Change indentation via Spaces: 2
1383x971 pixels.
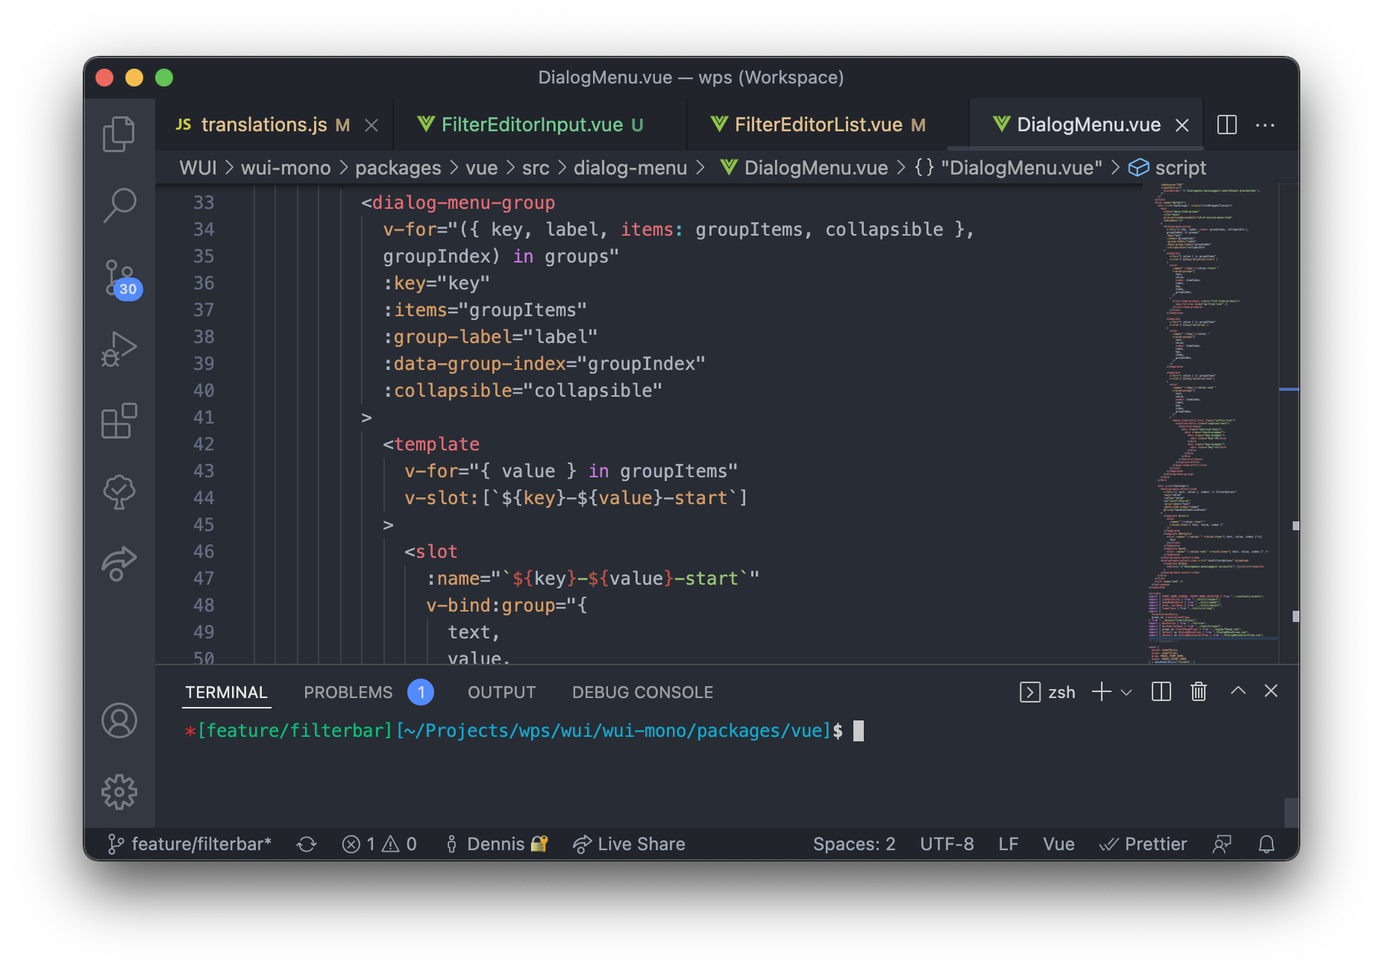(854, 843)
